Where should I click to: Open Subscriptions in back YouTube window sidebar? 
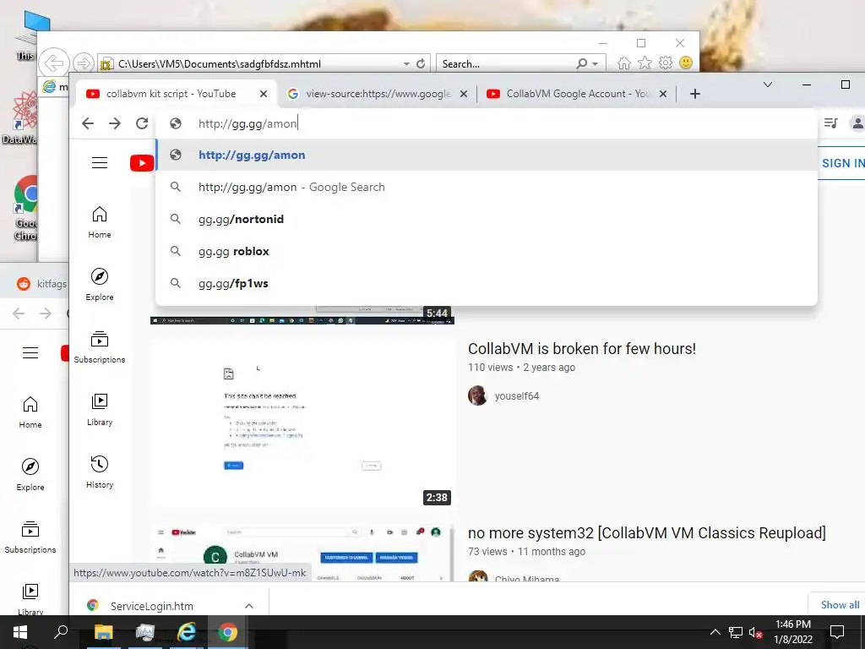[x=30, y=537]
